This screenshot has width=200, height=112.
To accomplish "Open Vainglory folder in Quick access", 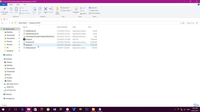I will 10,51.
